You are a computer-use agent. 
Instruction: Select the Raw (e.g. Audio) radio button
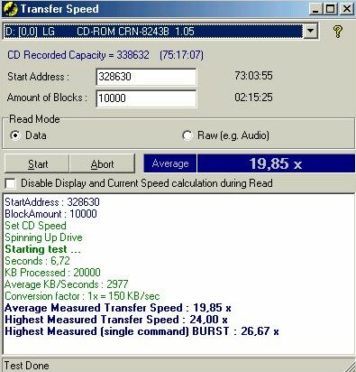[187, 135]
